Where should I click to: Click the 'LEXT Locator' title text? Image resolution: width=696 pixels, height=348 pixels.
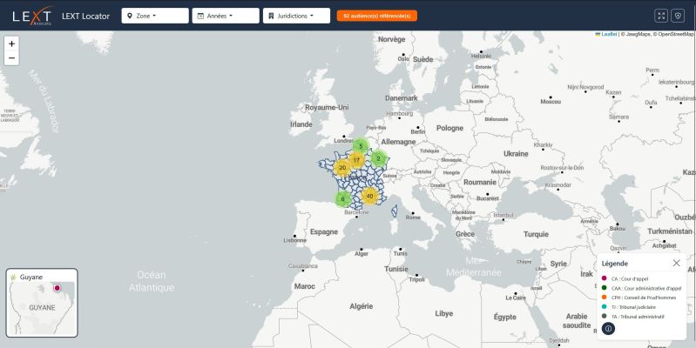click(85, 16)
